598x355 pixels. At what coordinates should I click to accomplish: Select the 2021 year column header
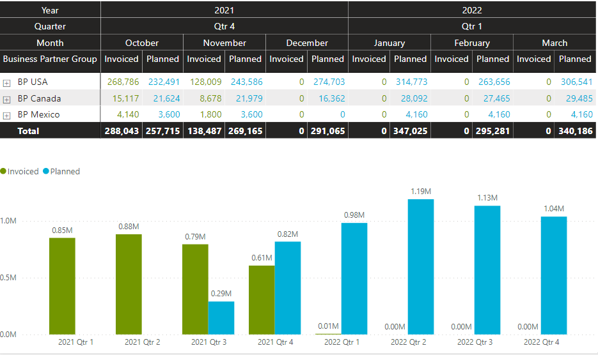coord(224,10)
